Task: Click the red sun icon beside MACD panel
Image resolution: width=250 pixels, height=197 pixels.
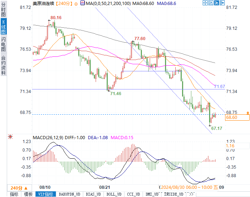Action: tap(10, 137)
